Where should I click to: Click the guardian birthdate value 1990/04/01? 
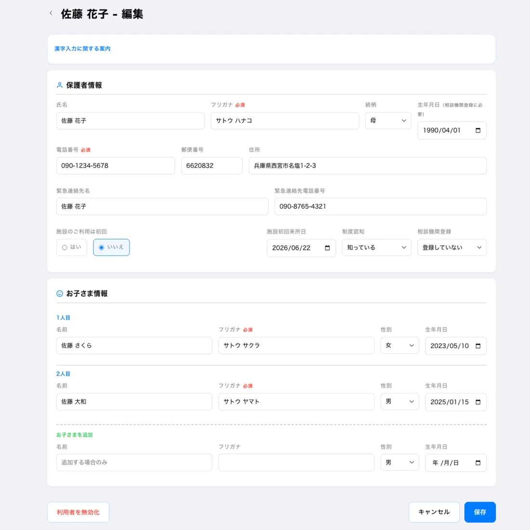coord(442,131)
